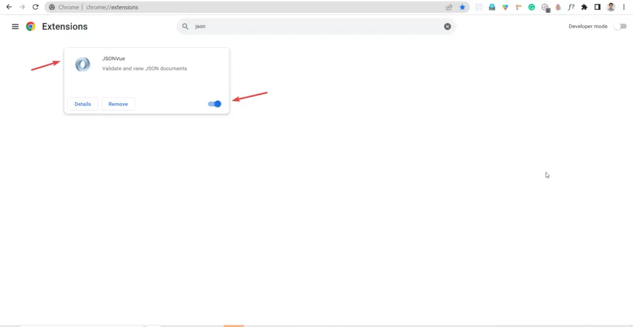
Task: Open Chrome's three-dot menu
Action: coord(624,7)
